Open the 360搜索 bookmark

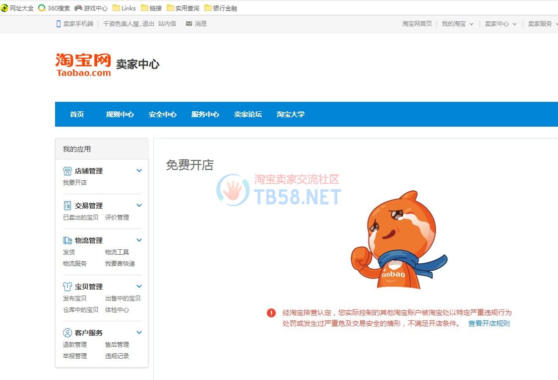point(54,8)
